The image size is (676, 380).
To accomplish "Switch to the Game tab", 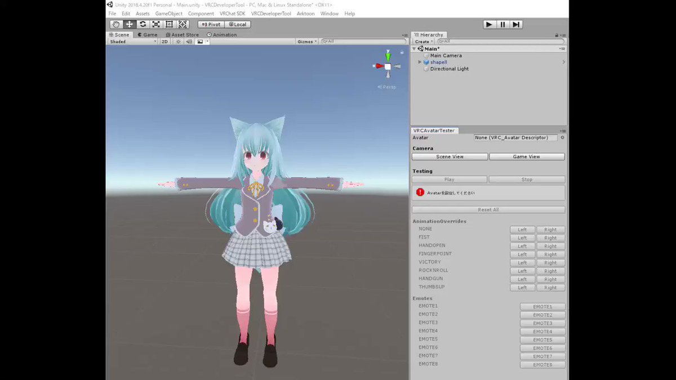I will tap(147, 34).
